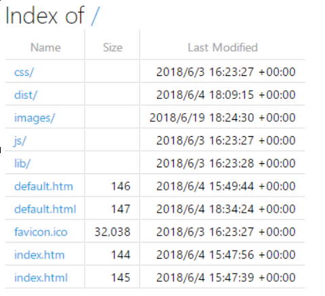The width and height of the screenshot is (325, 296).
Task: Open the root slash link in heading
Action: click(x=95, y=16)
